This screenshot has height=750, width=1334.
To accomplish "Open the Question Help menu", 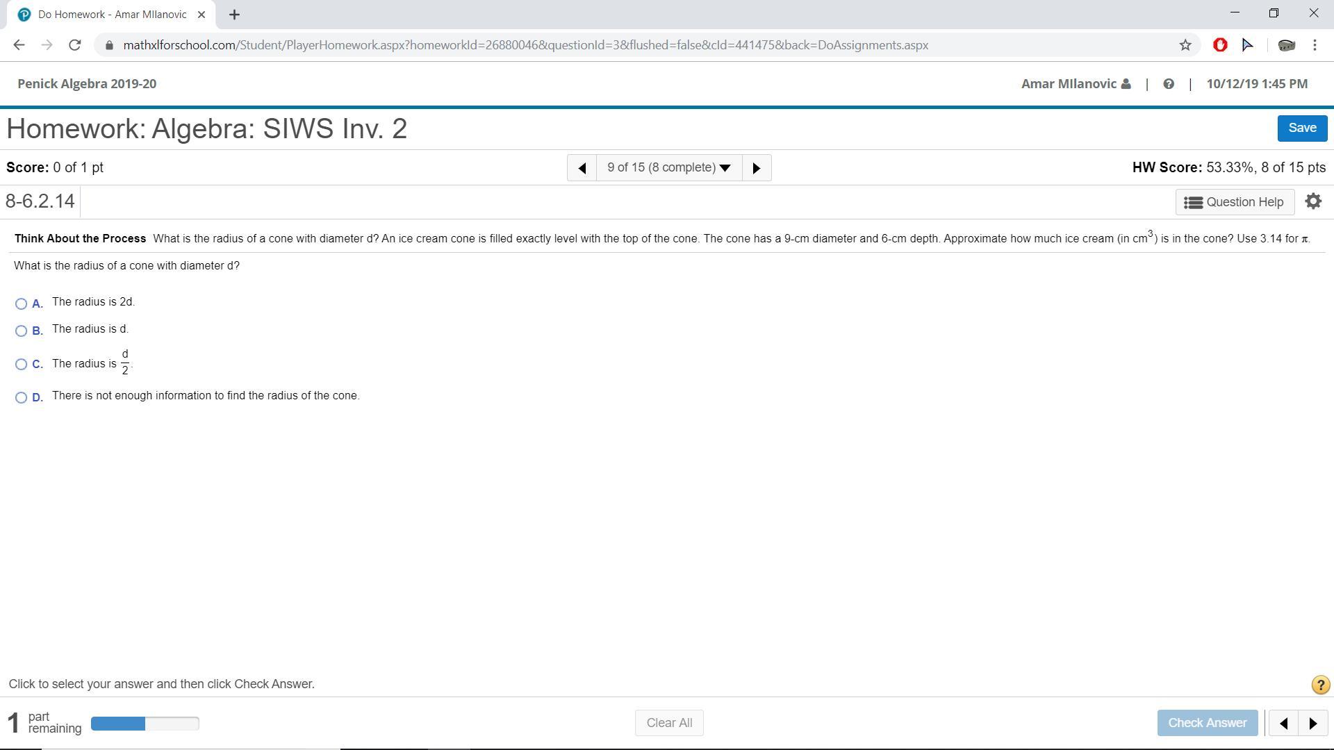I will 1234,202.
